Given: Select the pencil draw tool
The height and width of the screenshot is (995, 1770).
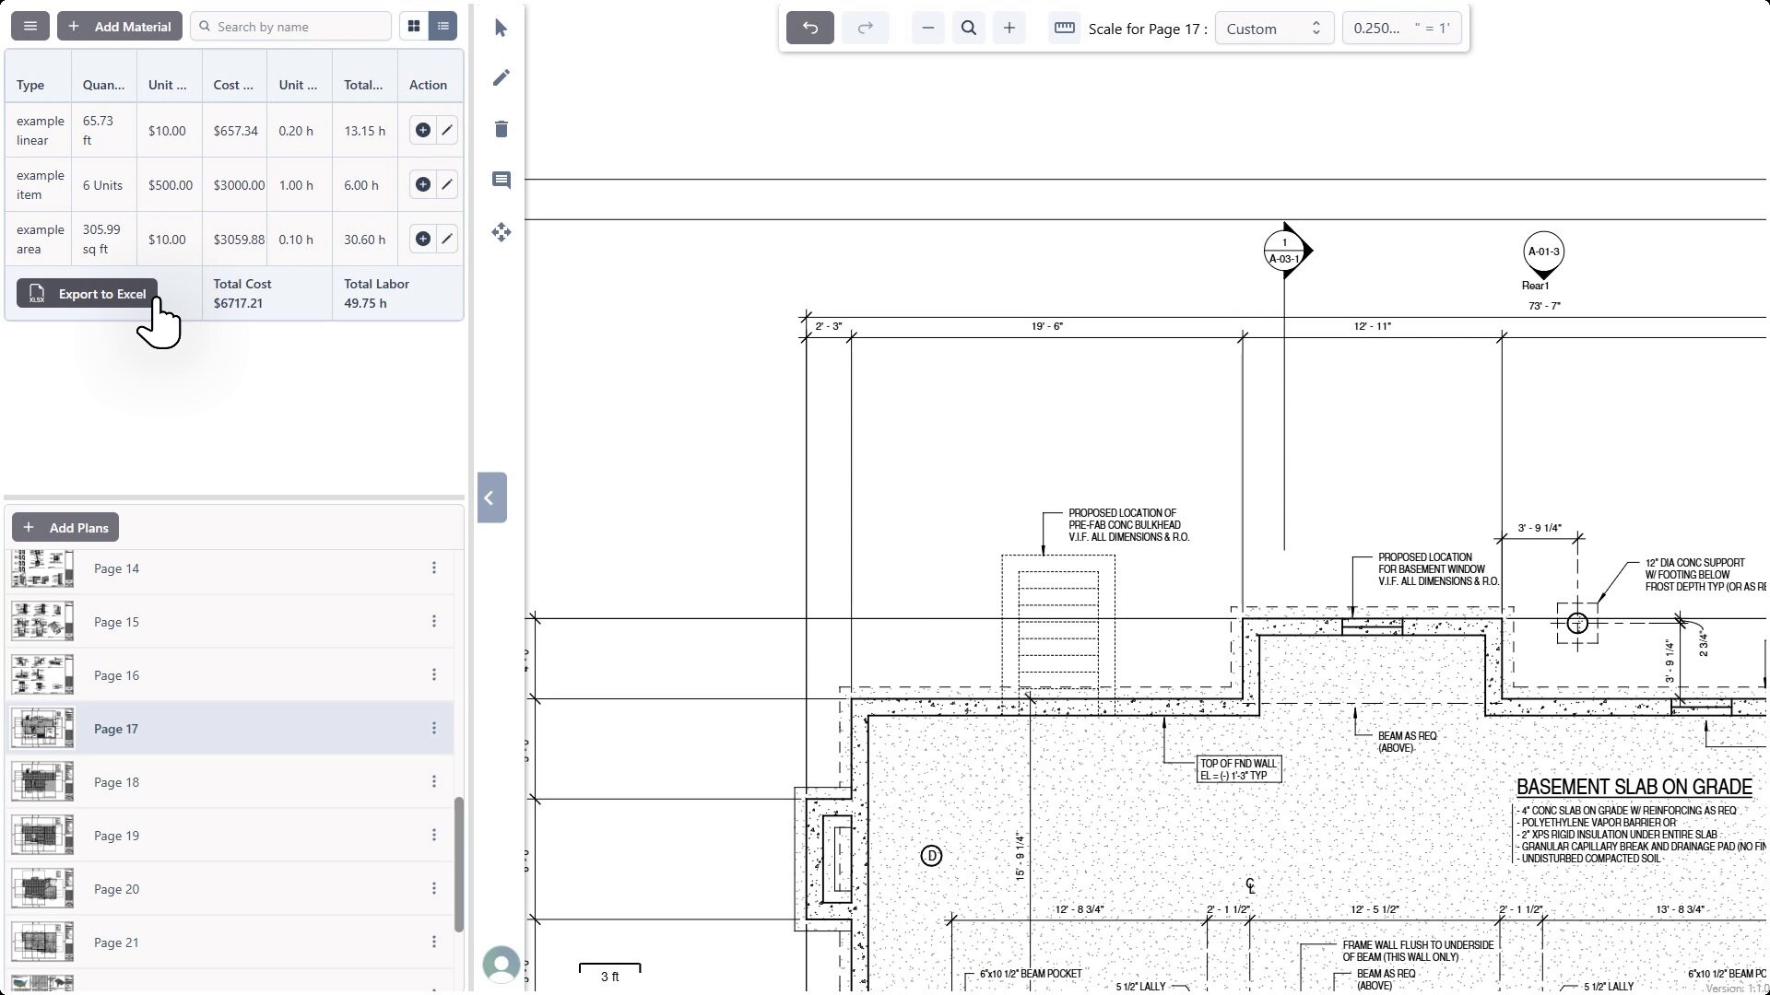Looking at the screenshot, I should [x=501, y=77].
